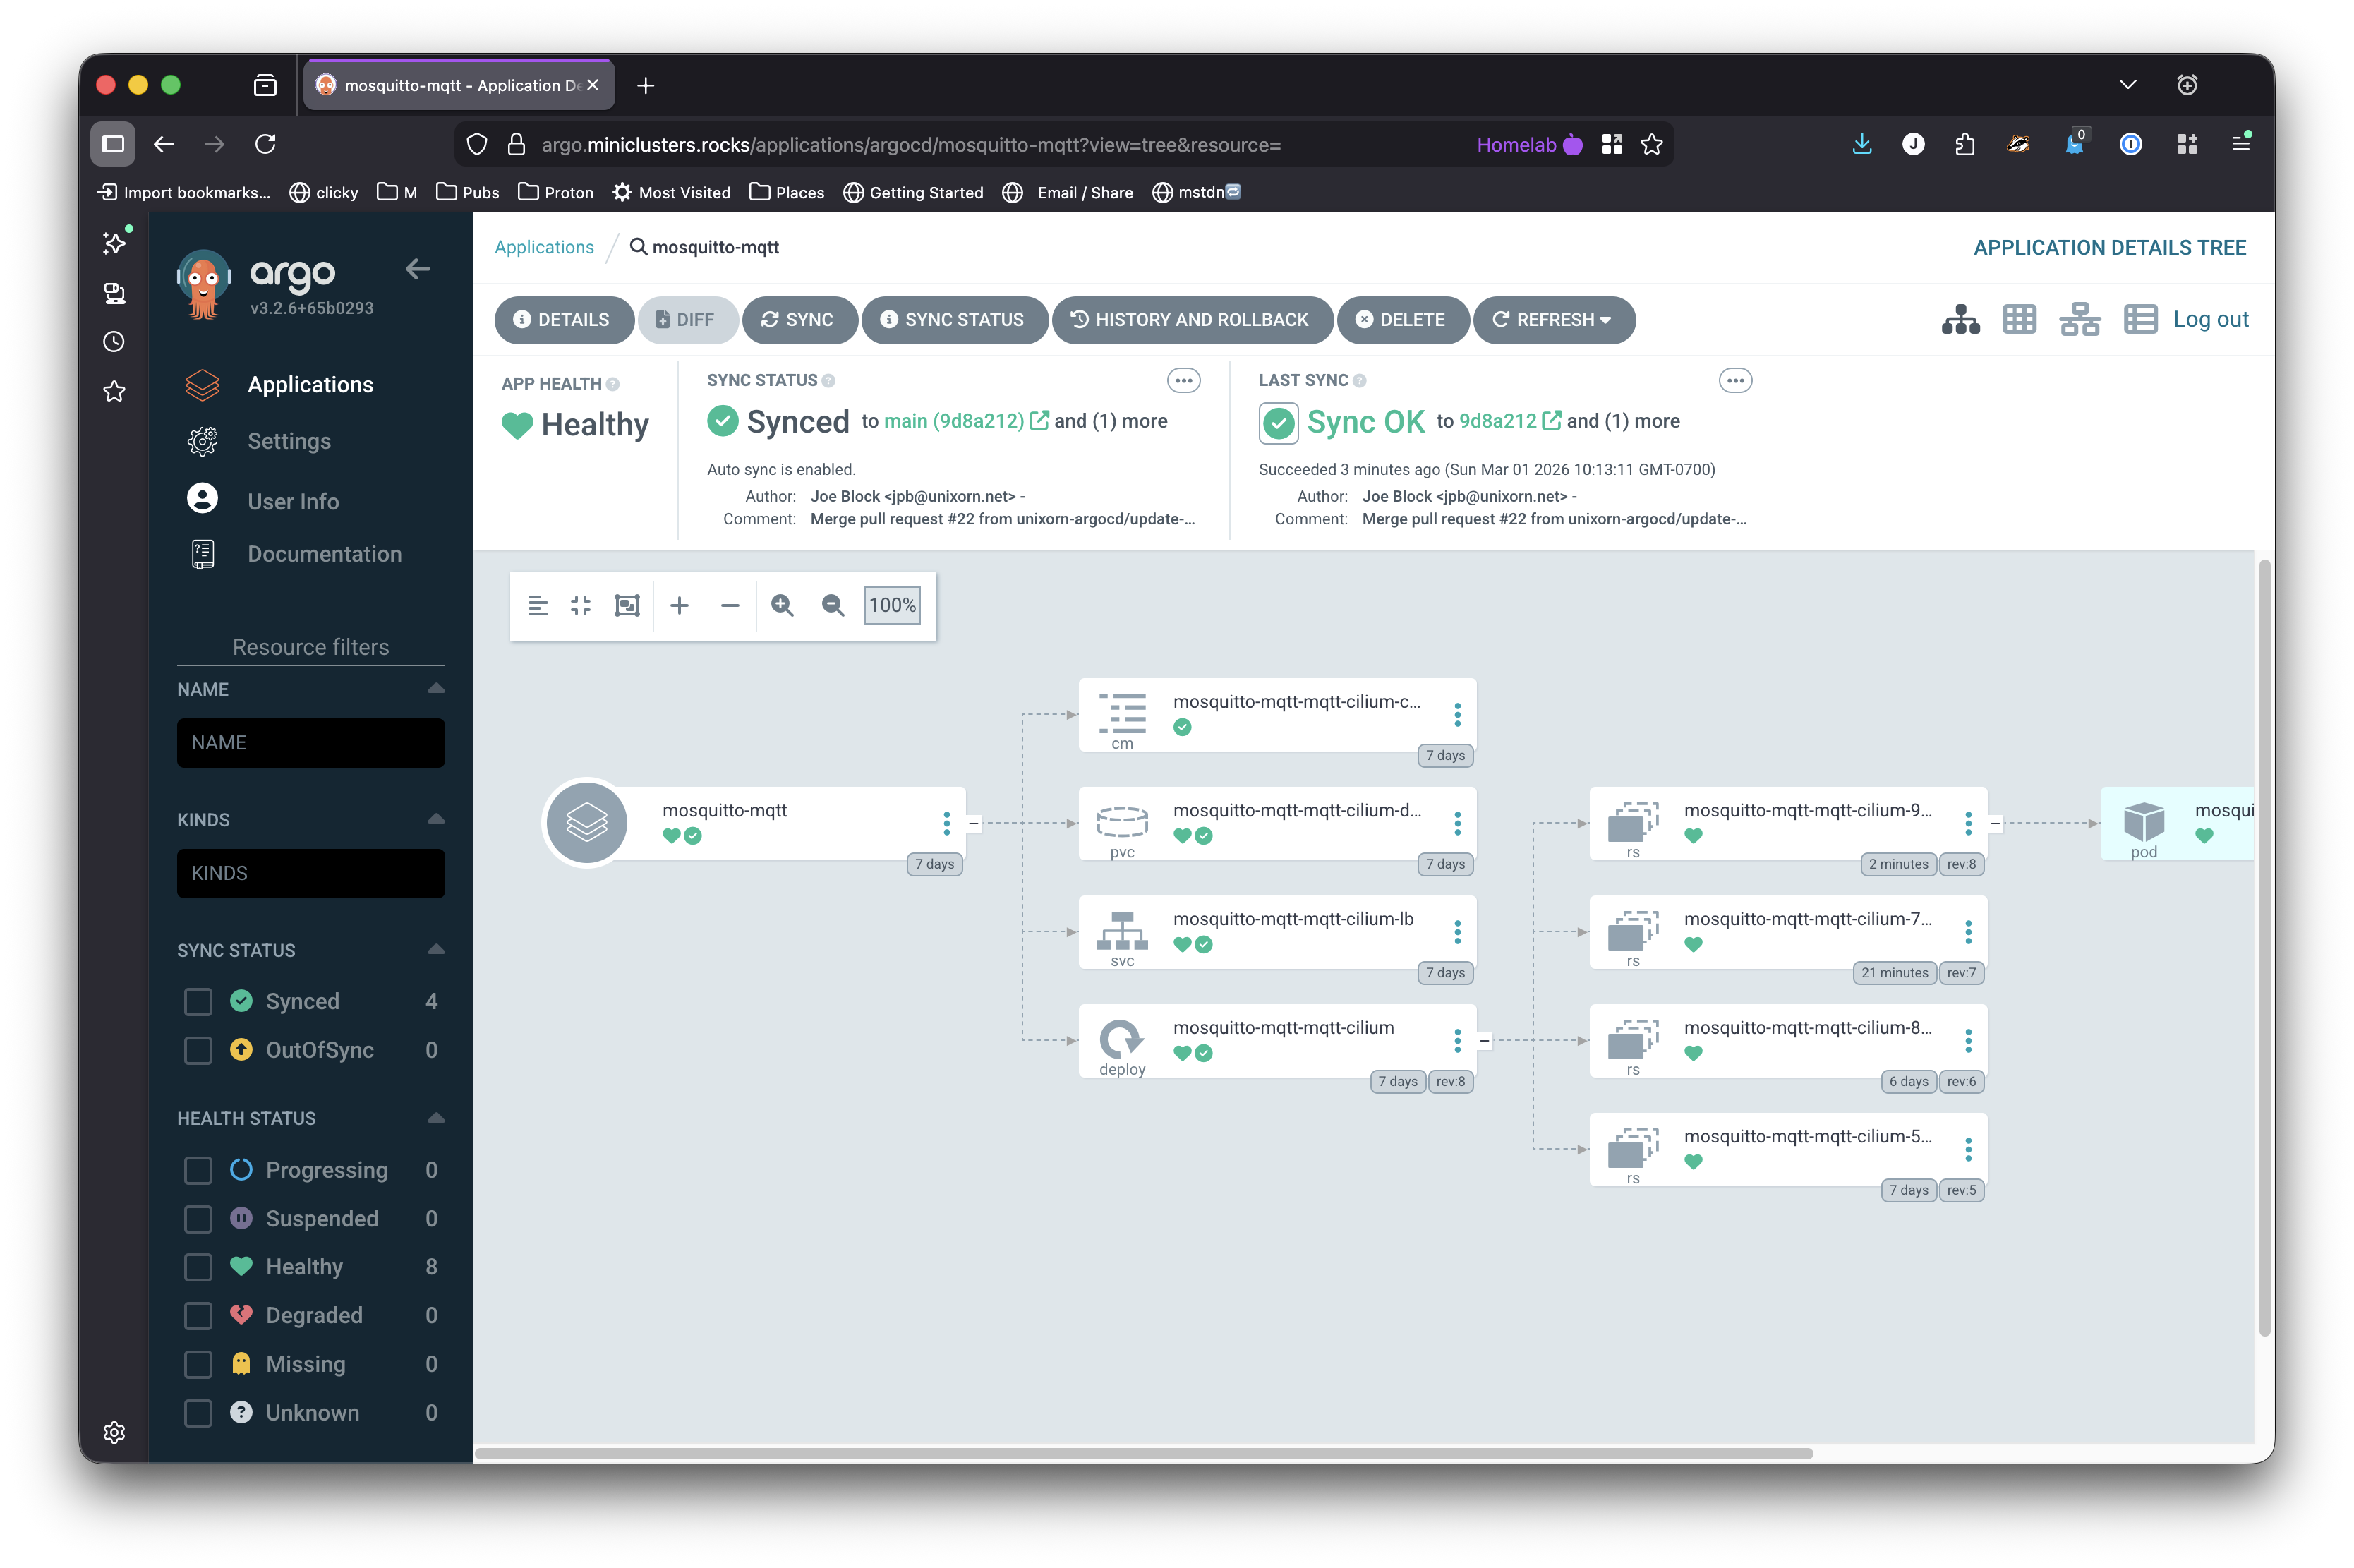The width and height of the screenshot is (2354, 1568).
Task: Collapse children of the deploy node
Action: tap(1485, 1041)
